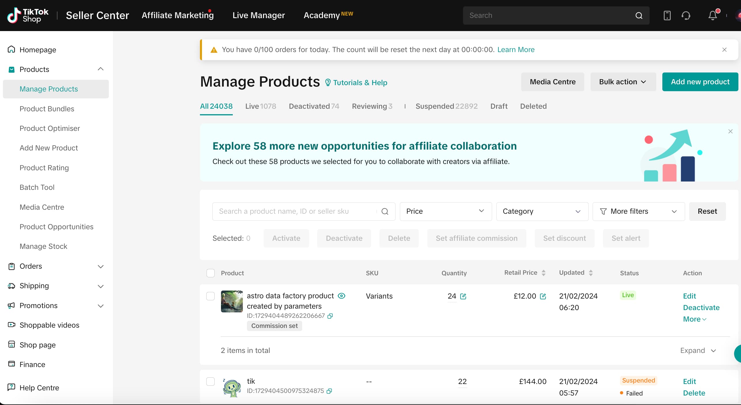Viewport: 741px width, 405px height.
Task: Click the search magnifier in the top bar
Action: coord(639,16)
